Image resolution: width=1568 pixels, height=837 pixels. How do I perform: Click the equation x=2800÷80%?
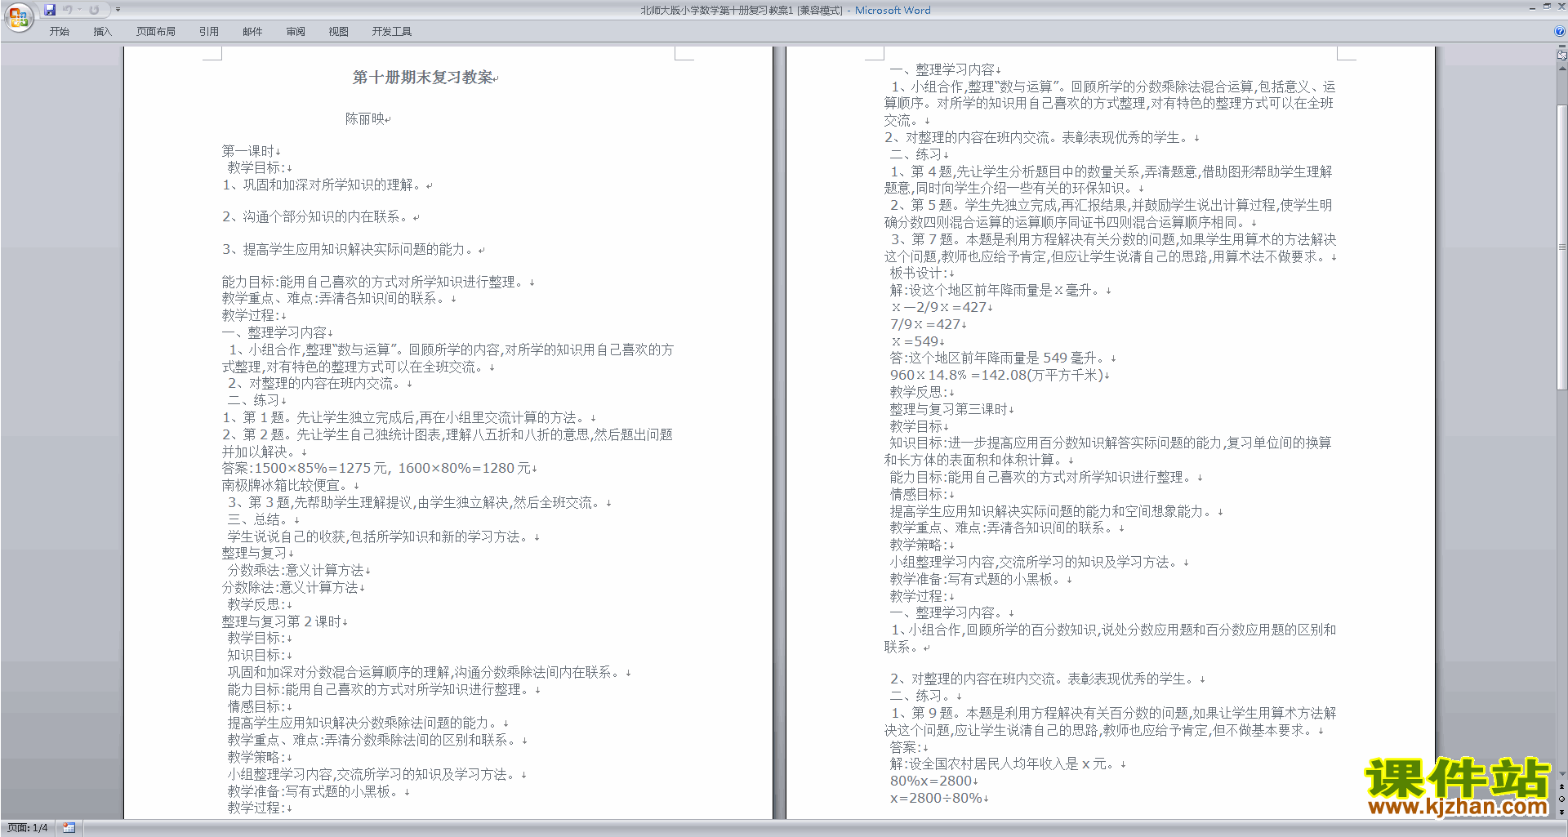click(936, 798)
